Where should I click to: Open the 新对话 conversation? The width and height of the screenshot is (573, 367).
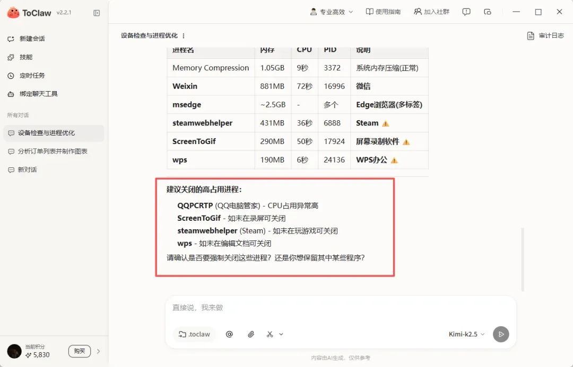click(x=54, y=169)
